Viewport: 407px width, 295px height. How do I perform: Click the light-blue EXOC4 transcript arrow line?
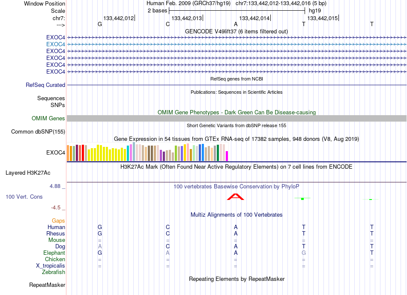[x=236, y=45]
